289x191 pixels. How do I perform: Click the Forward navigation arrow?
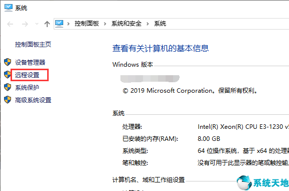[25, 24]
